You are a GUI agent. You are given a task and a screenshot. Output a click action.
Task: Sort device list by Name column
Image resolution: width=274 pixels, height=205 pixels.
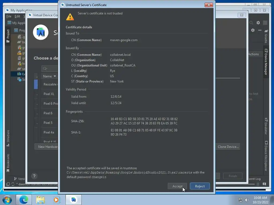pyautogui.click(x=49, y=76)
